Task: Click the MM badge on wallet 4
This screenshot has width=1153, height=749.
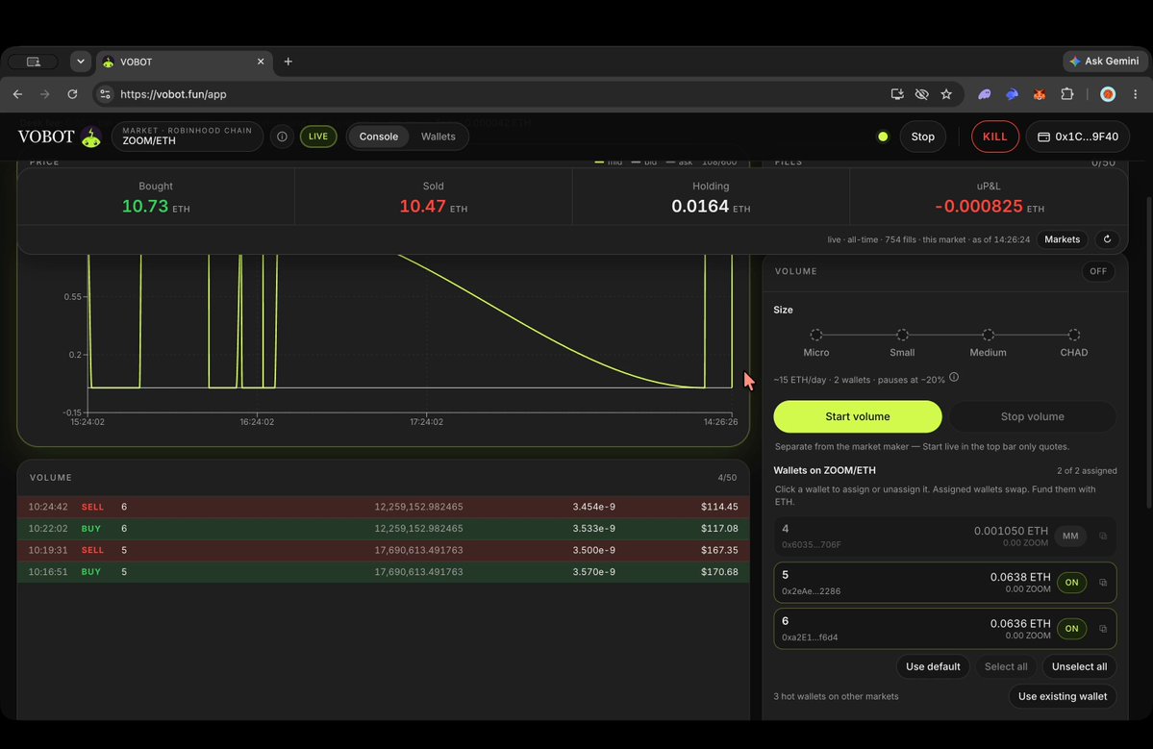Action: coord(1070,536)
